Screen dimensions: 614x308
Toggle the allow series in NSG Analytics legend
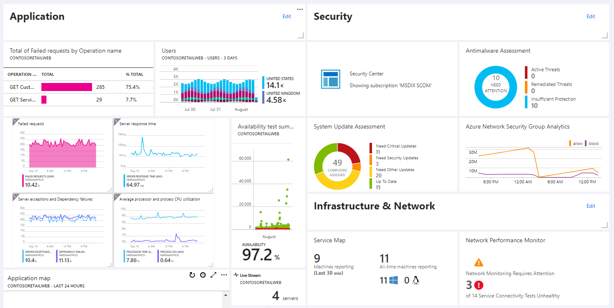click(576, 144)
